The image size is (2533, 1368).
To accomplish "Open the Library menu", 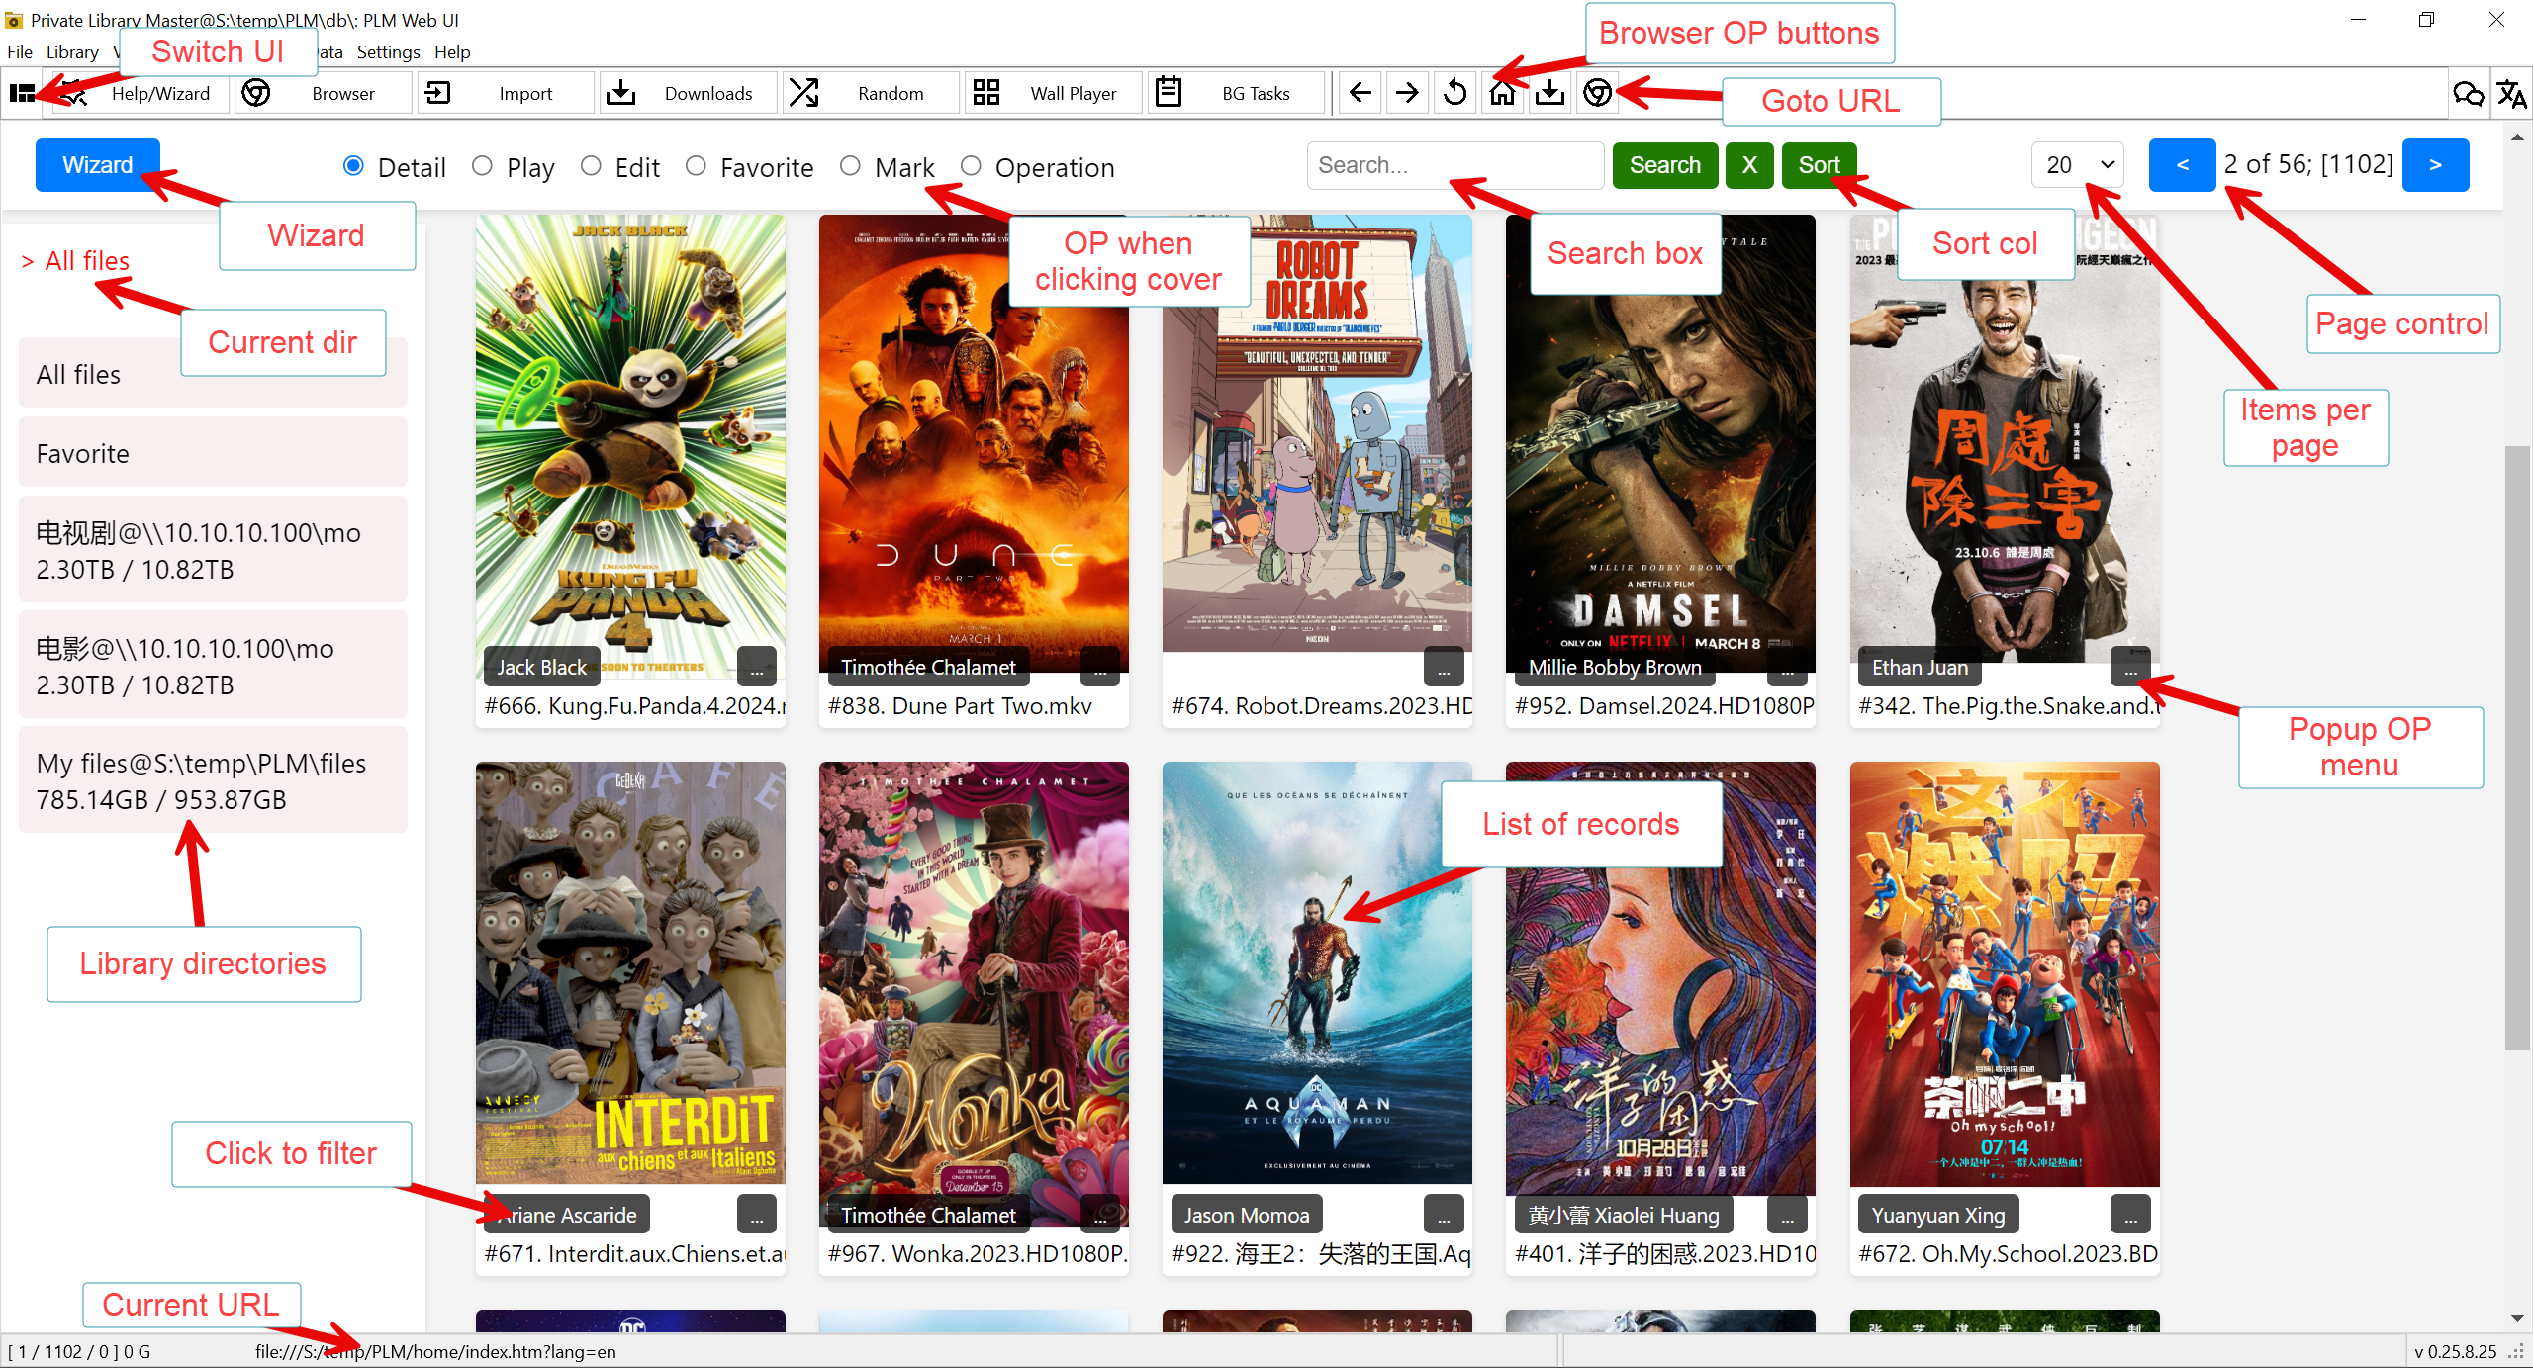I will (x=72, y=51).
